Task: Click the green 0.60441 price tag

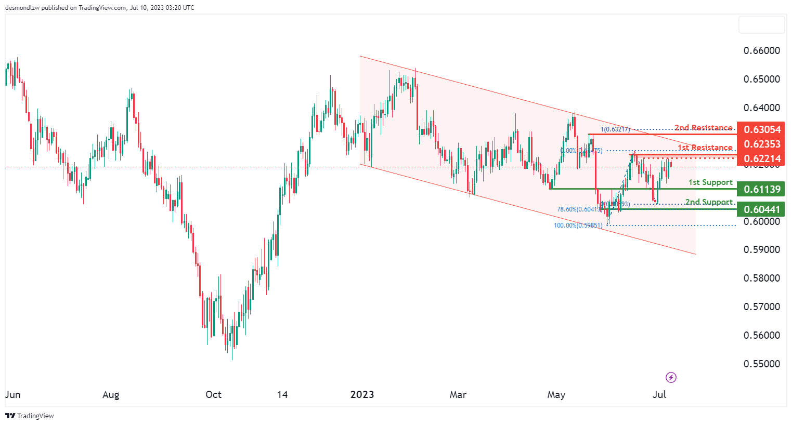Action: [761, 209]
